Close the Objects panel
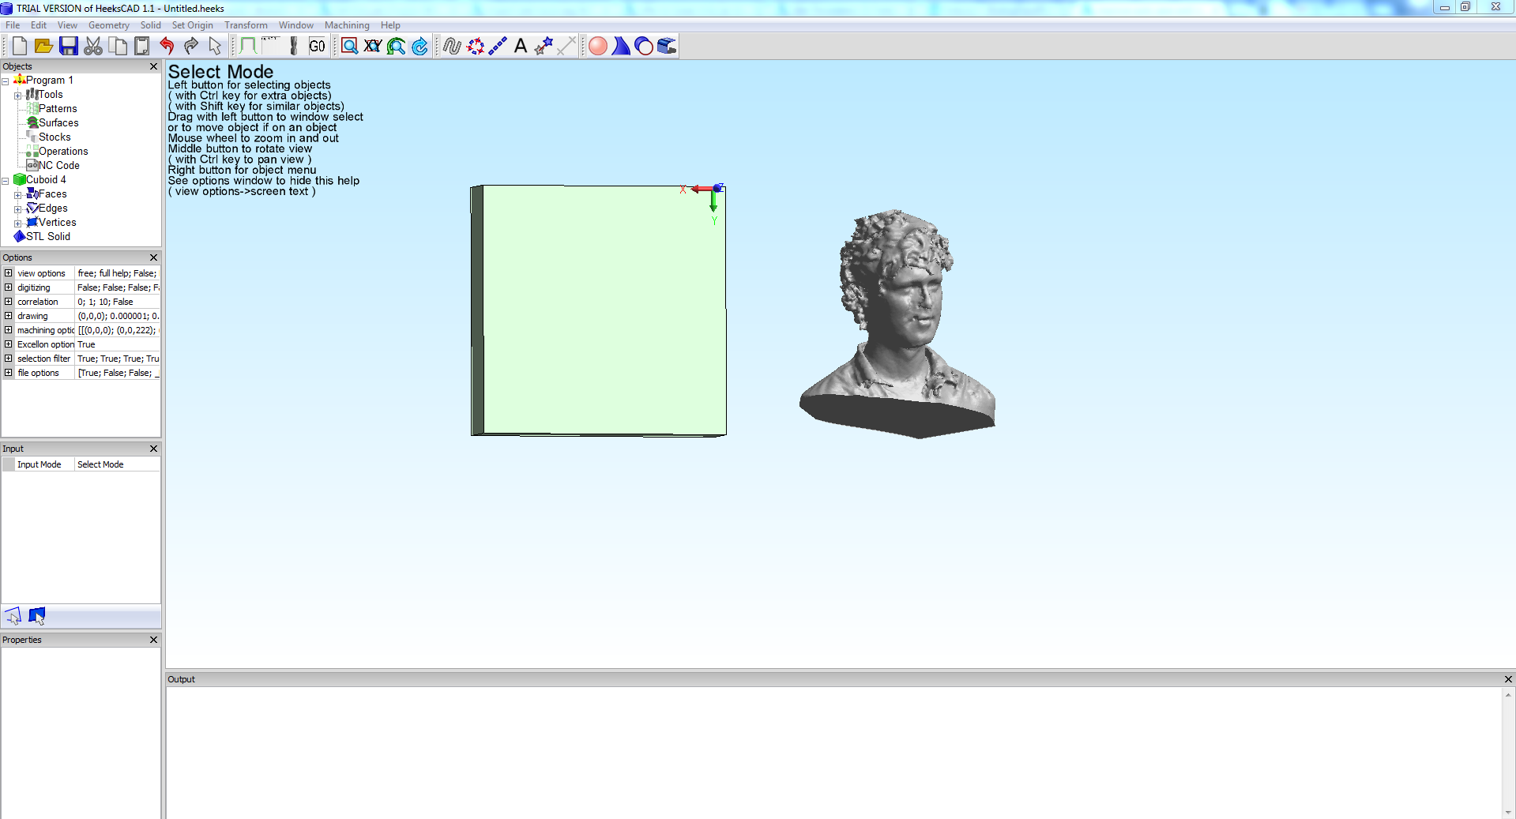Image resolution: width=1516 pixels, height=819 pixels. (154, 66)
